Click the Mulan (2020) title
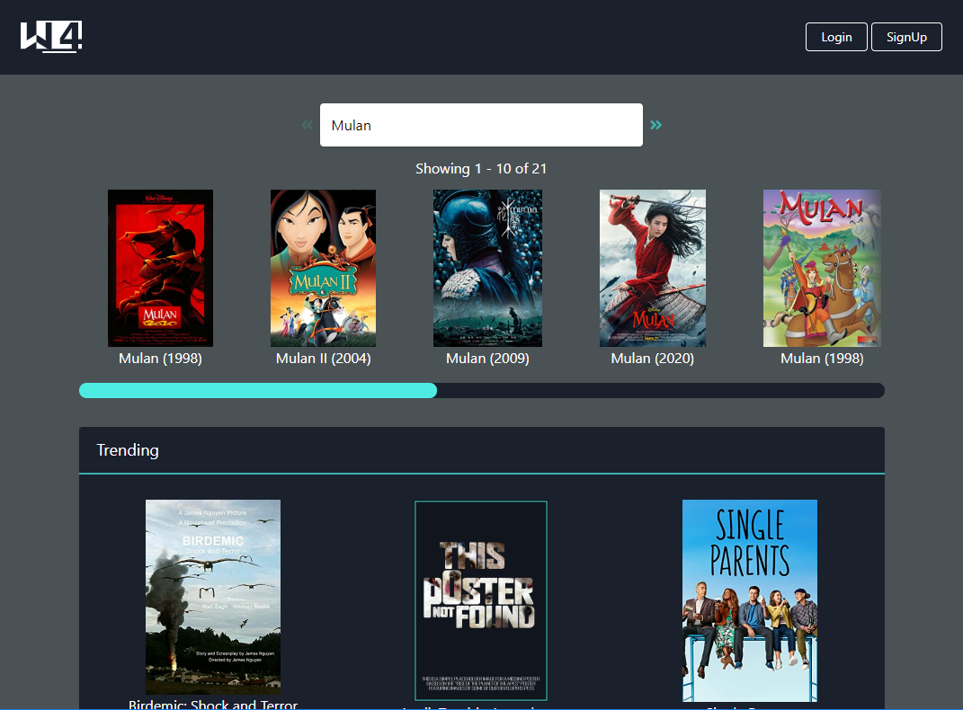The width and height of the screenshot is (963, 710). [652, 359]
